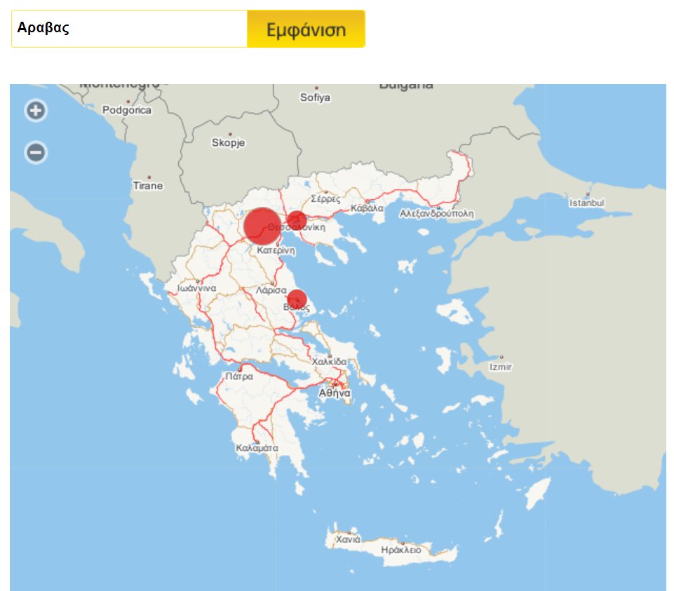The image size is (674, 591).
Task: Select the red circle marker at Βόλος
Action: click(x=297, y=299)
